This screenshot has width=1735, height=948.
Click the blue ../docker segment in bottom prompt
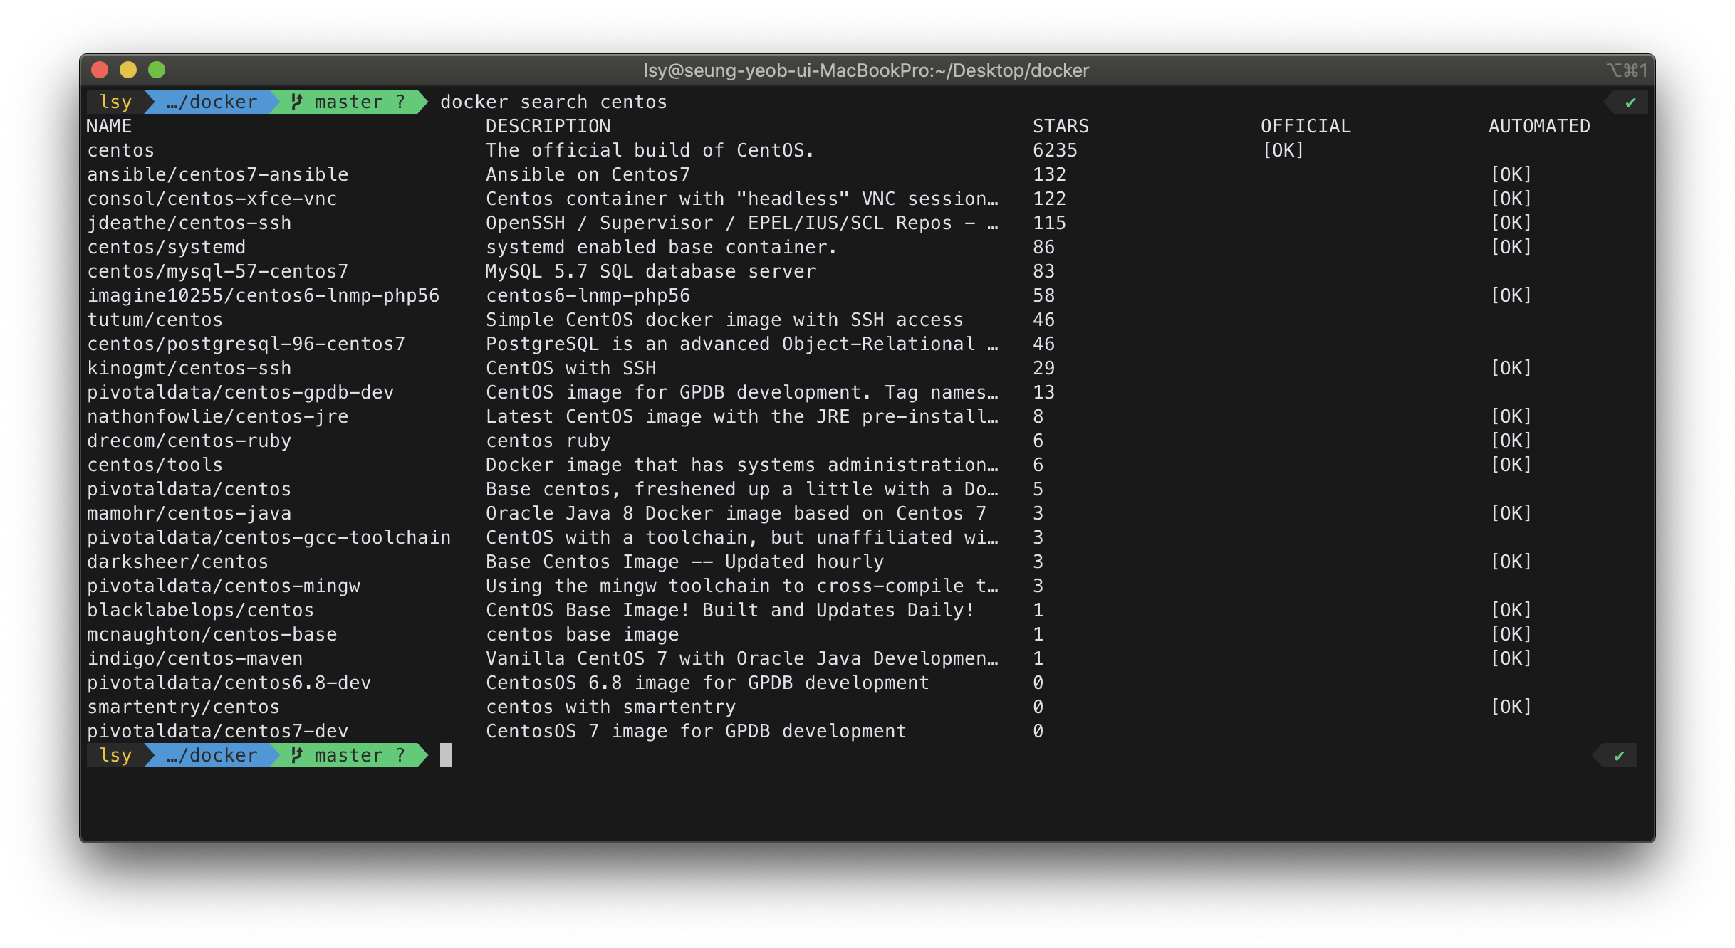(x=212, y=755)
